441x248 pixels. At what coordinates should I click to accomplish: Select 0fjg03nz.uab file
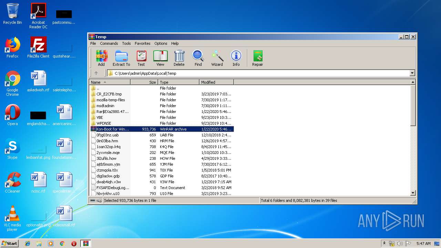pos(162,135)
